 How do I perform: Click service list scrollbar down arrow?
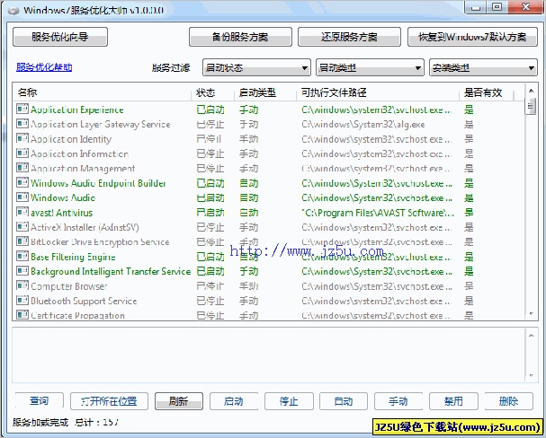click(x=531, y=313)
